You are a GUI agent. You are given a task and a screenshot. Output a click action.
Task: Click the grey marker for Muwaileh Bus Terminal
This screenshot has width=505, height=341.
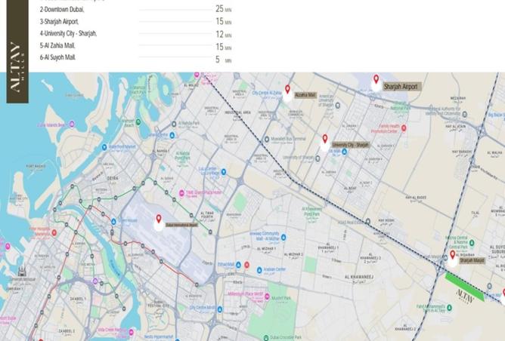[267, 139]
